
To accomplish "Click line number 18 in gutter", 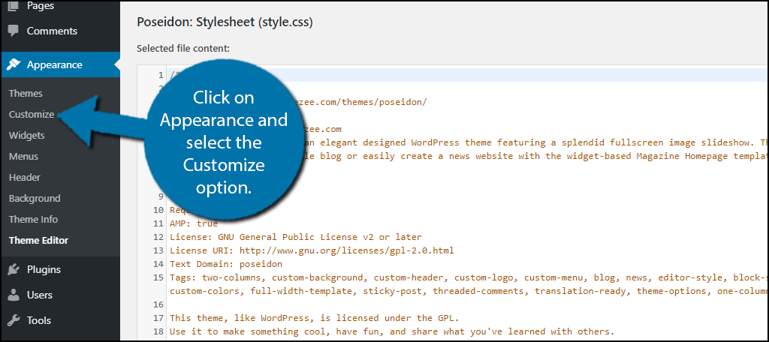I will pos(158,331).
